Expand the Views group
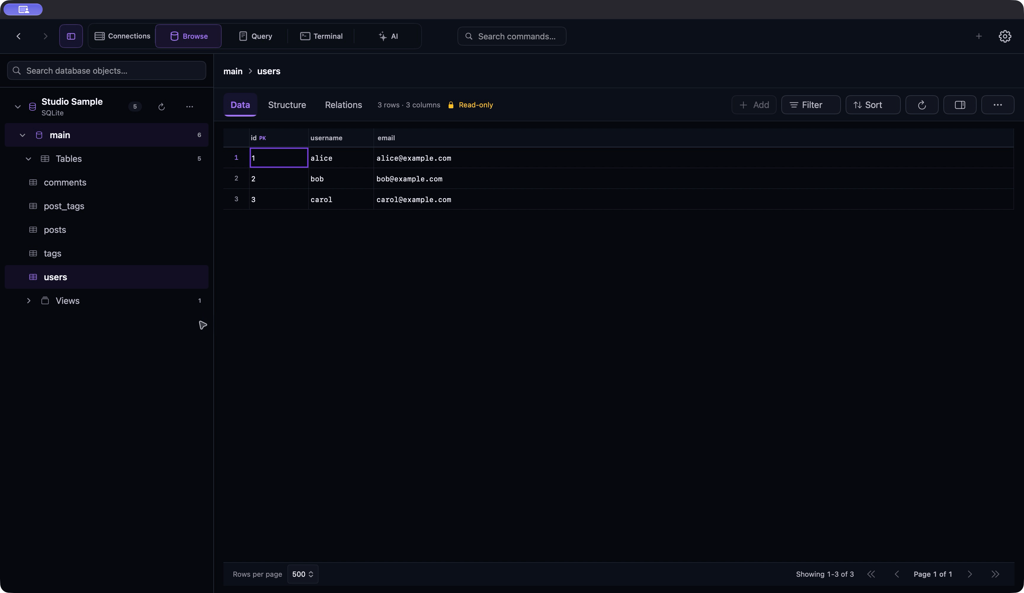This screenshot has height=593, width=1024. [28, 301]
